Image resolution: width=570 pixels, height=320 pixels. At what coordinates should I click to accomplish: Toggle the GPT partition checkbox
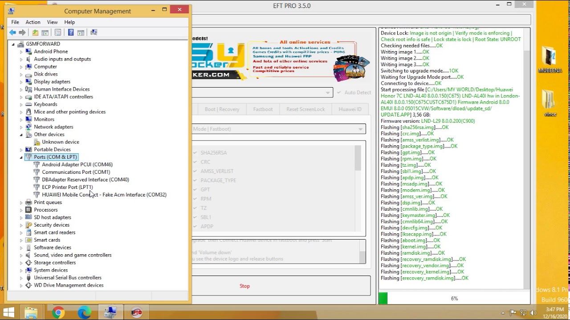point(195,190)
